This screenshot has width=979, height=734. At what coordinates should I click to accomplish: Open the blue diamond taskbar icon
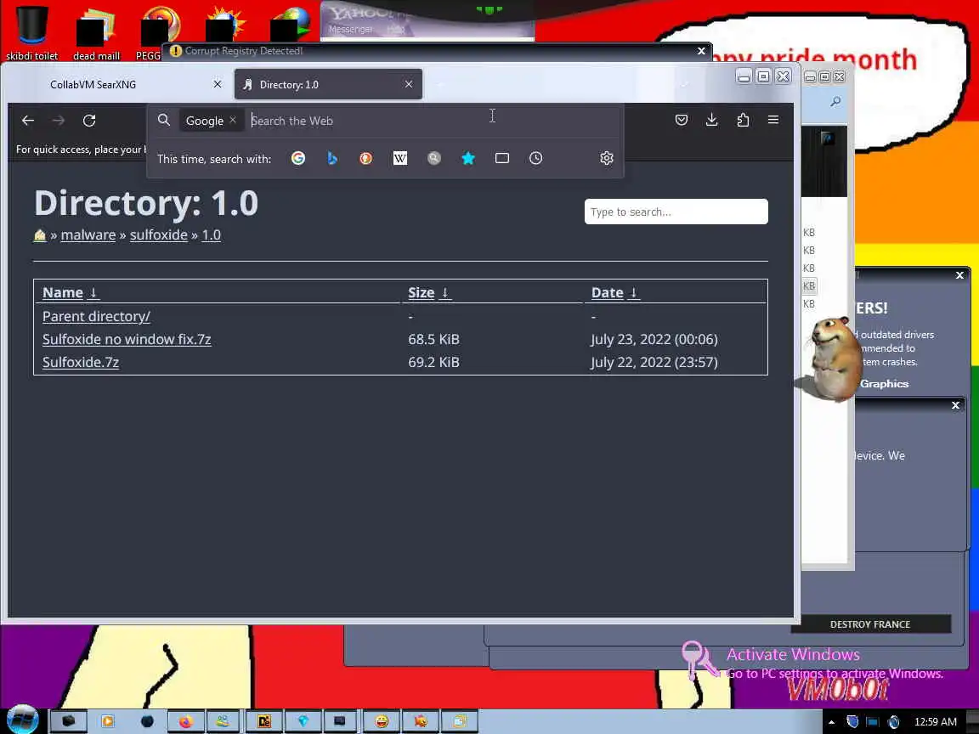[303, 721]
